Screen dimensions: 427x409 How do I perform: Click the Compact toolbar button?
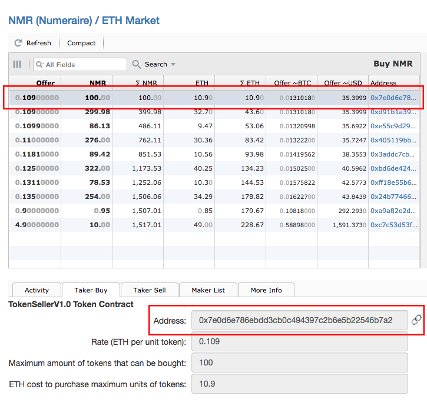coord(81,43)
